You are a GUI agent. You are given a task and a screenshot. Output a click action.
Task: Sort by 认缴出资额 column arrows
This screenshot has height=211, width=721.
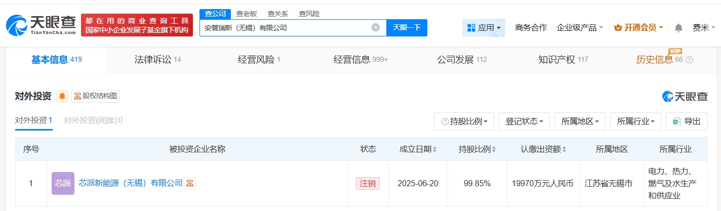[x=564, y=149]
